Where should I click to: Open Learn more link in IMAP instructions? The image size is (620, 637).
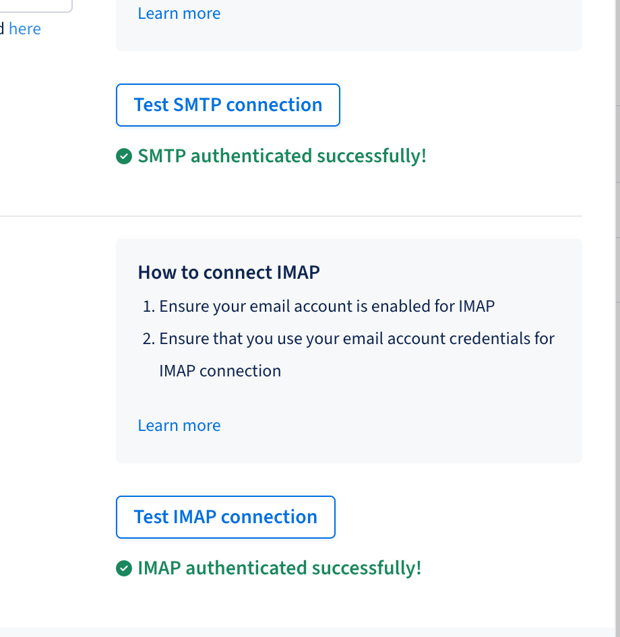coord(179,426)
